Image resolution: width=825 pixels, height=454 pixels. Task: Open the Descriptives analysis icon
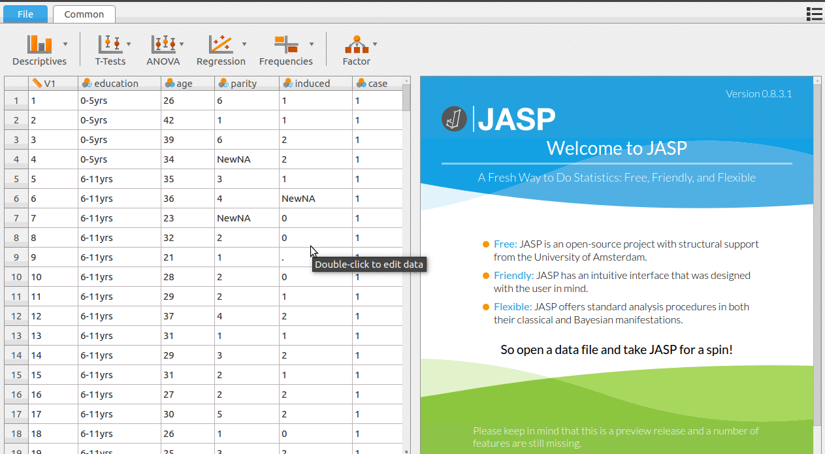tap(39, 44)
